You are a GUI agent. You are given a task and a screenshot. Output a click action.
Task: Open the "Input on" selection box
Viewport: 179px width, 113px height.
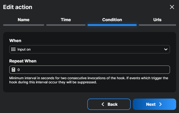[88, 49]
